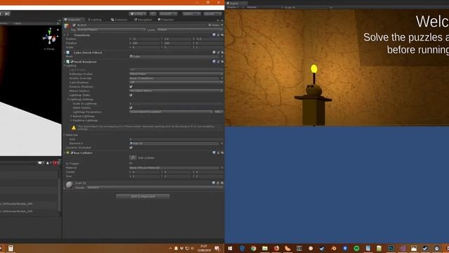Toggle the Mesh Renderer enabled checkbox
The height and width of the screenshot is (253, 449).
point(72,62)
